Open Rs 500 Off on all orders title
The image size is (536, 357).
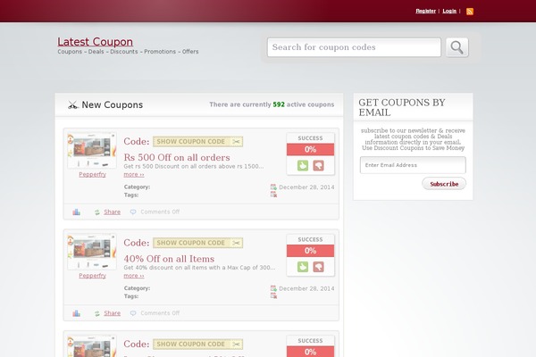pos(177,157)
